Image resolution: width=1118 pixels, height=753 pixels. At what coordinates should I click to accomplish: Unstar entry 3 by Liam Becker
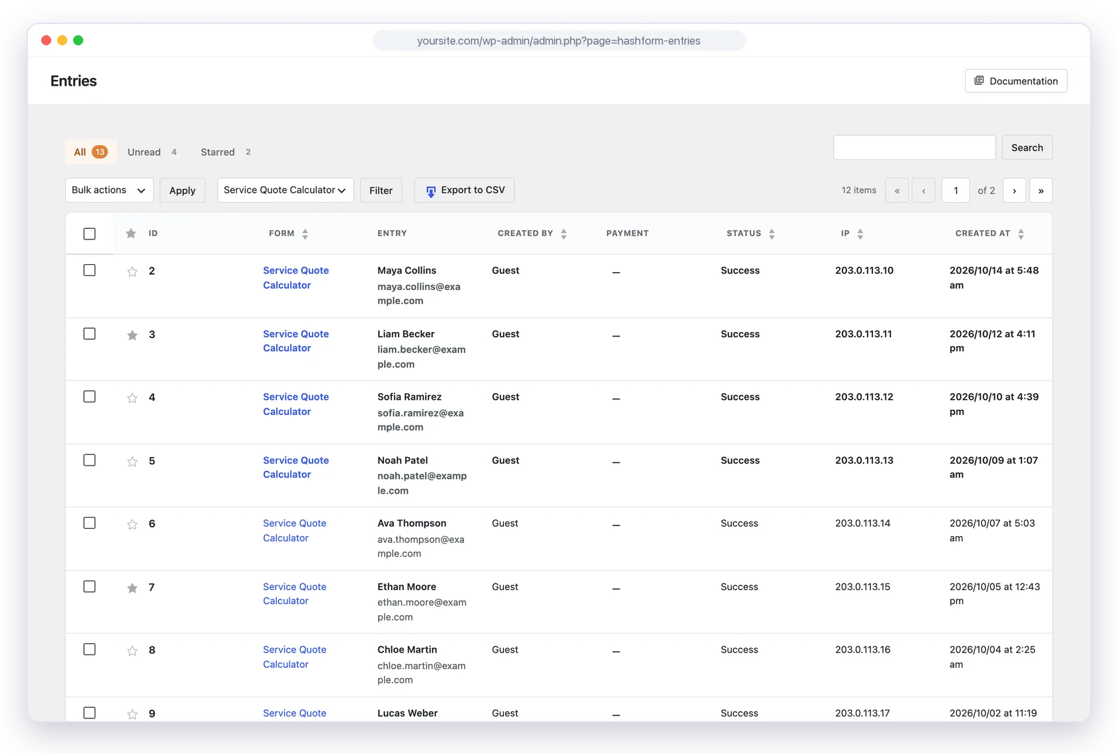click(132, 335)
